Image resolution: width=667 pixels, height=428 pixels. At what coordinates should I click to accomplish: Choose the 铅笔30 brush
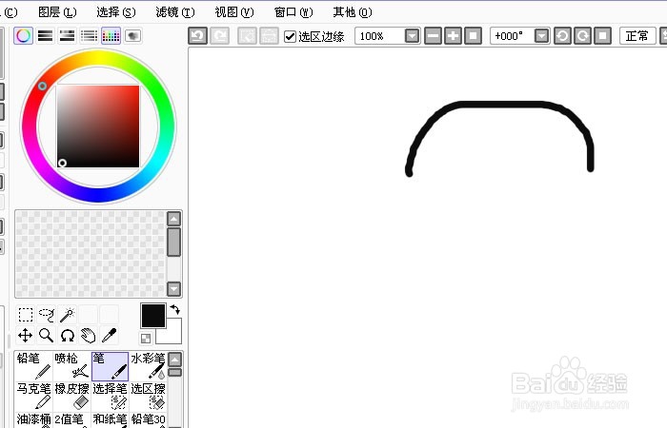tap(148, 420)
